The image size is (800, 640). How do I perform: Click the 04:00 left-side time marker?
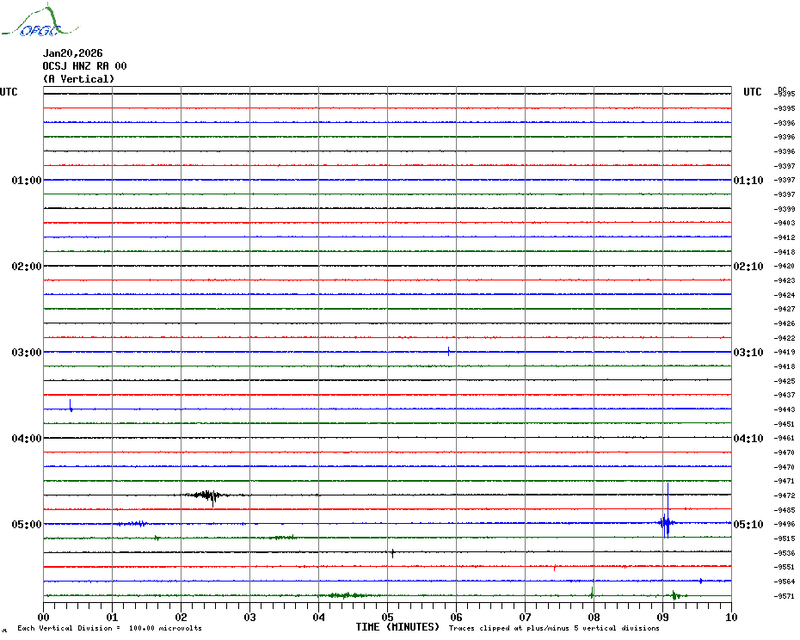pyautogui.click(x=27, y=439)
